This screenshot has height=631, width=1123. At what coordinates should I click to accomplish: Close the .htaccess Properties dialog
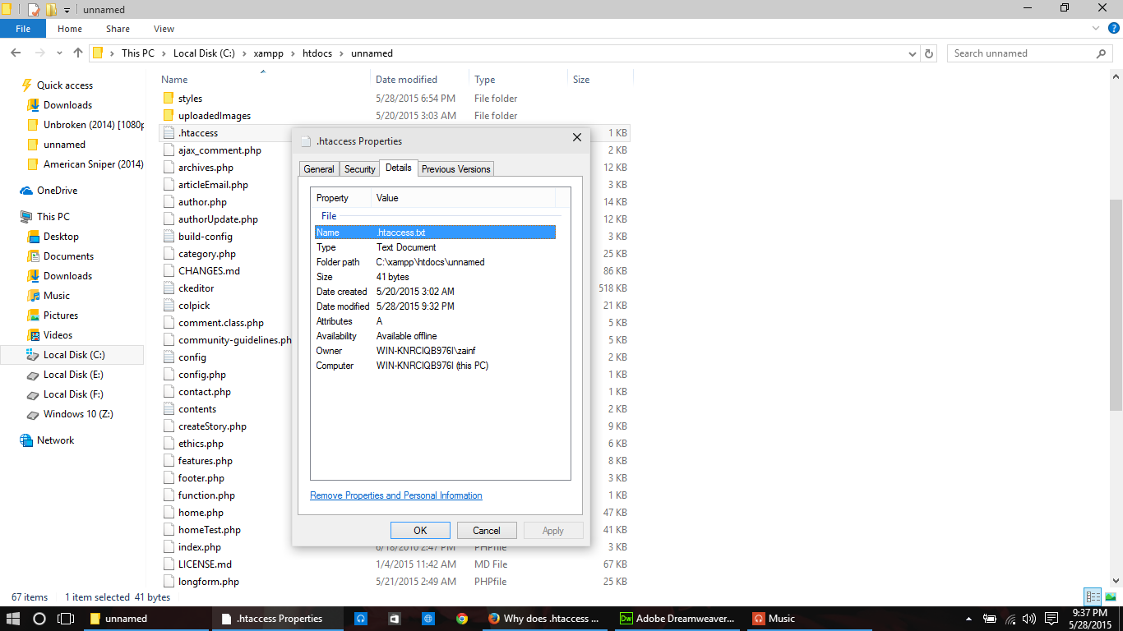tap(577, 138)
